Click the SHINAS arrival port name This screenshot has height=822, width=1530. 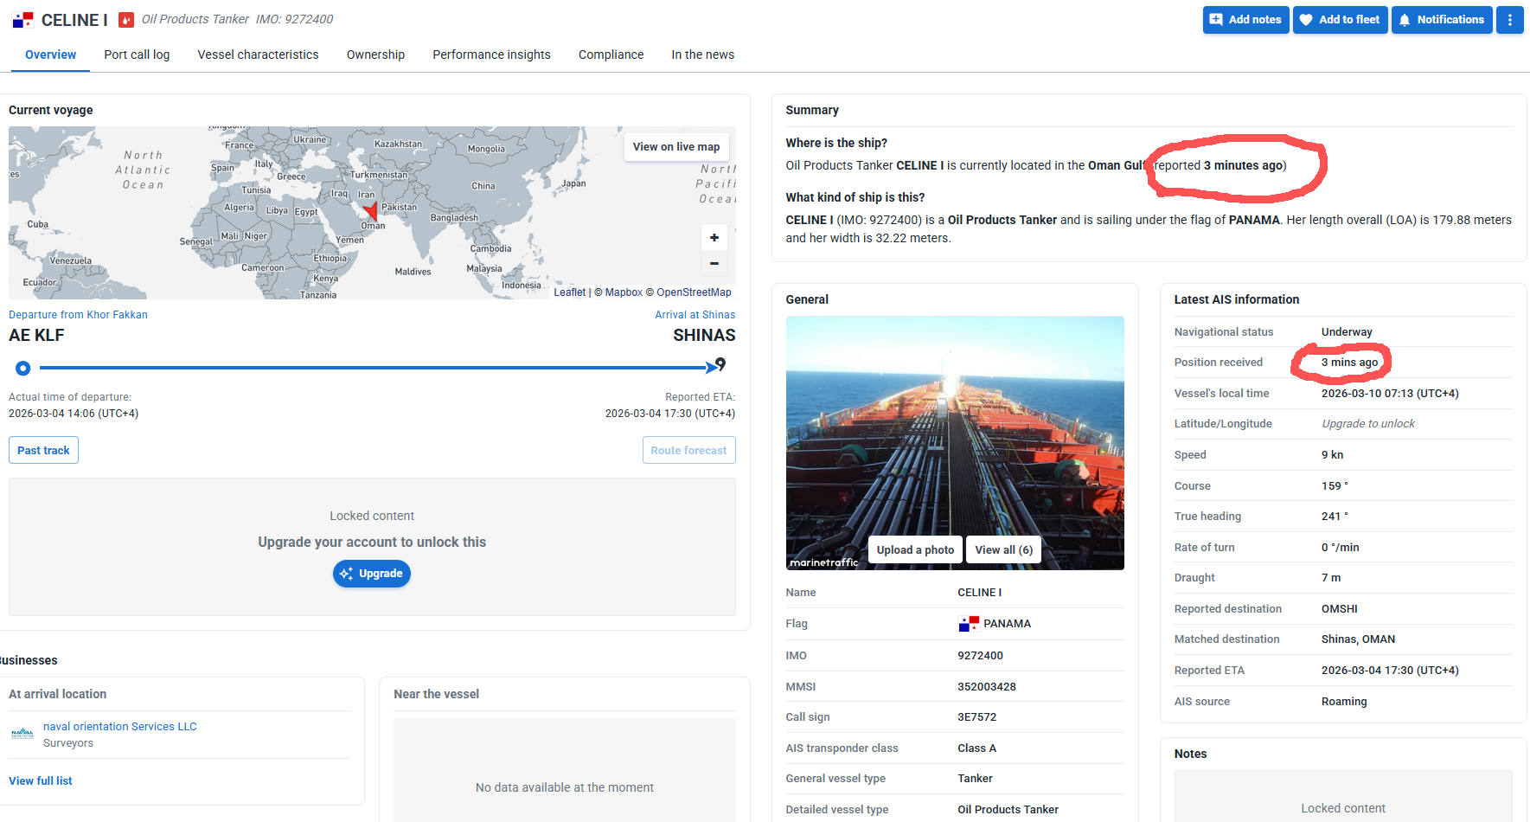pyautogui.click(x=704, y=336)
